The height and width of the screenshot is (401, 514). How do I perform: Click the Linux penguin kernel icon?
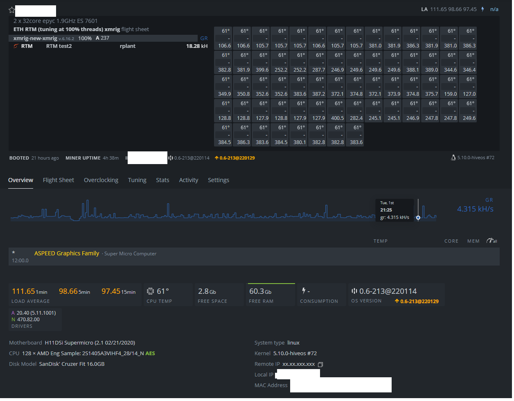pyautogui.click(x=453, y=158)
